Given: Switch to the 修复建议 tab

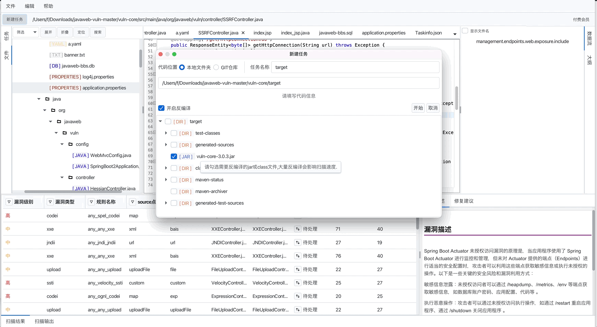Looking at the screenshot, I should pyautogui.click(x=464, y=201).
